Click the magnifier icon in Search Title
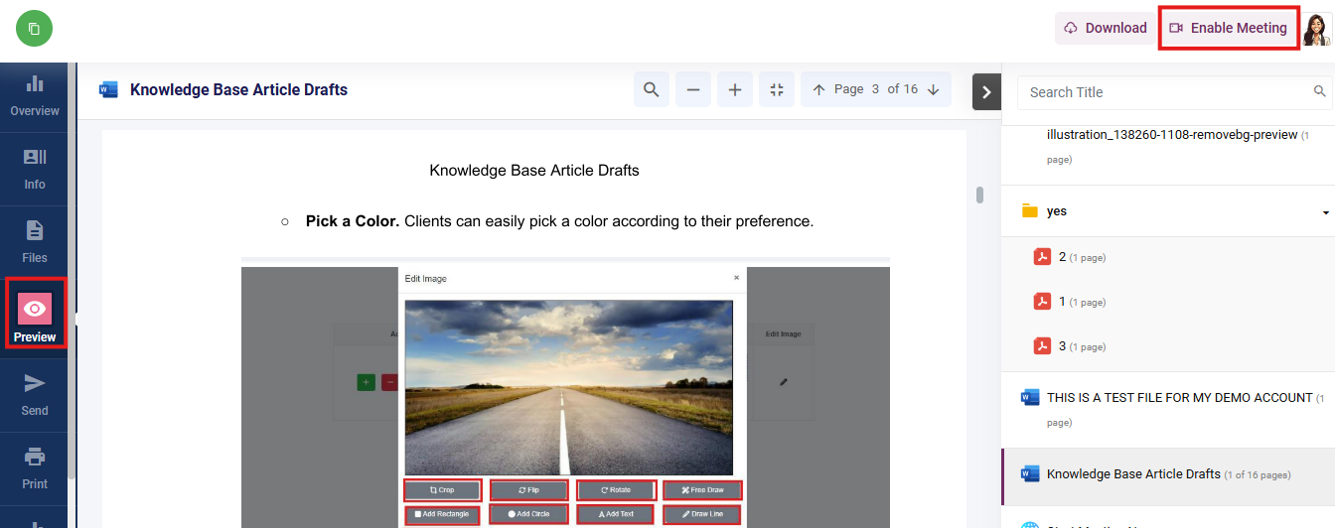 coord(1319,91)
